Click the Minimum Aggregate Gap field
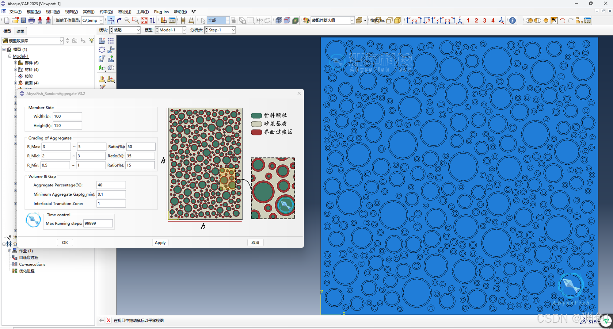613x329 pixels. coord(111,194)
